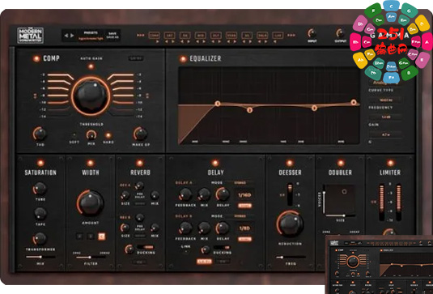Click the Delay A FEEDBACK knob
Screen dimensions: 433x294
(x=185, y=194)
